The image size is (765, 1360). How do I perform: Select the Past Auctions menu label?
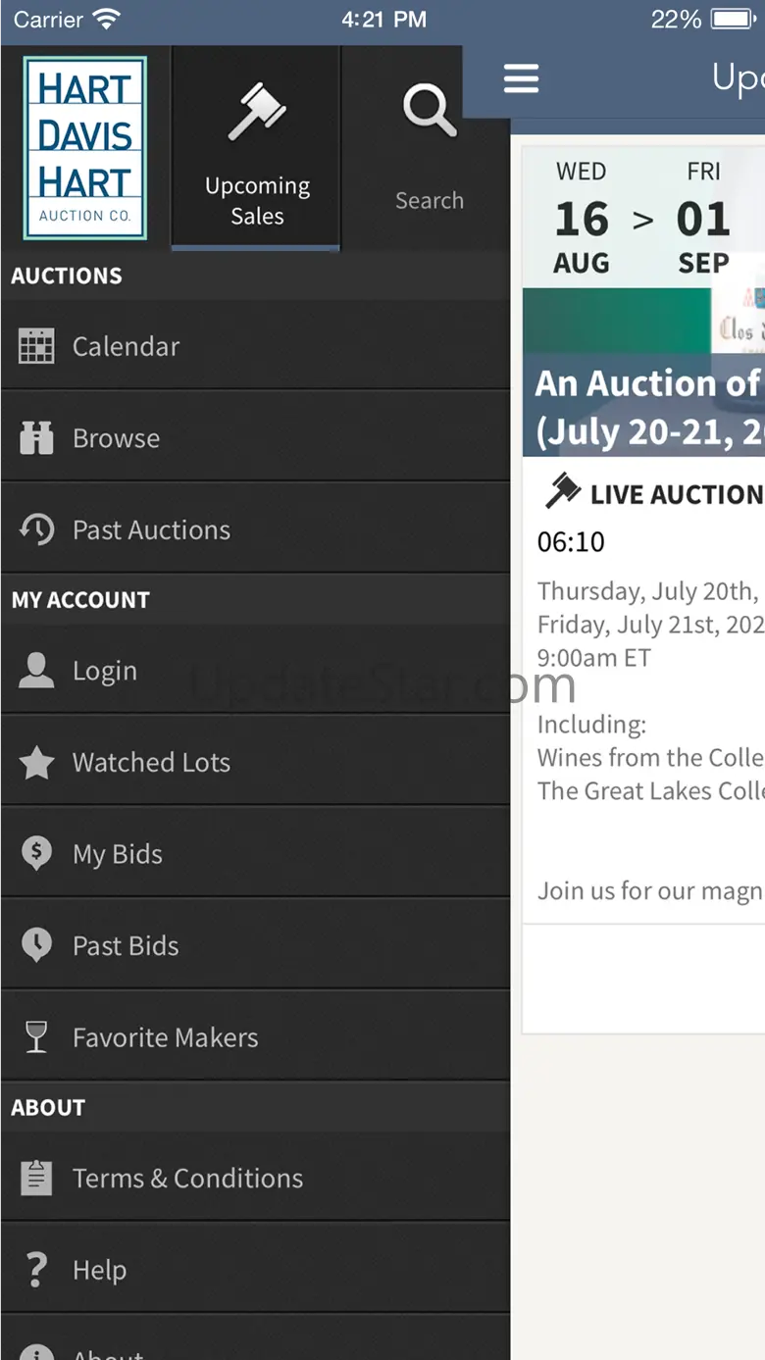(151, 529)
